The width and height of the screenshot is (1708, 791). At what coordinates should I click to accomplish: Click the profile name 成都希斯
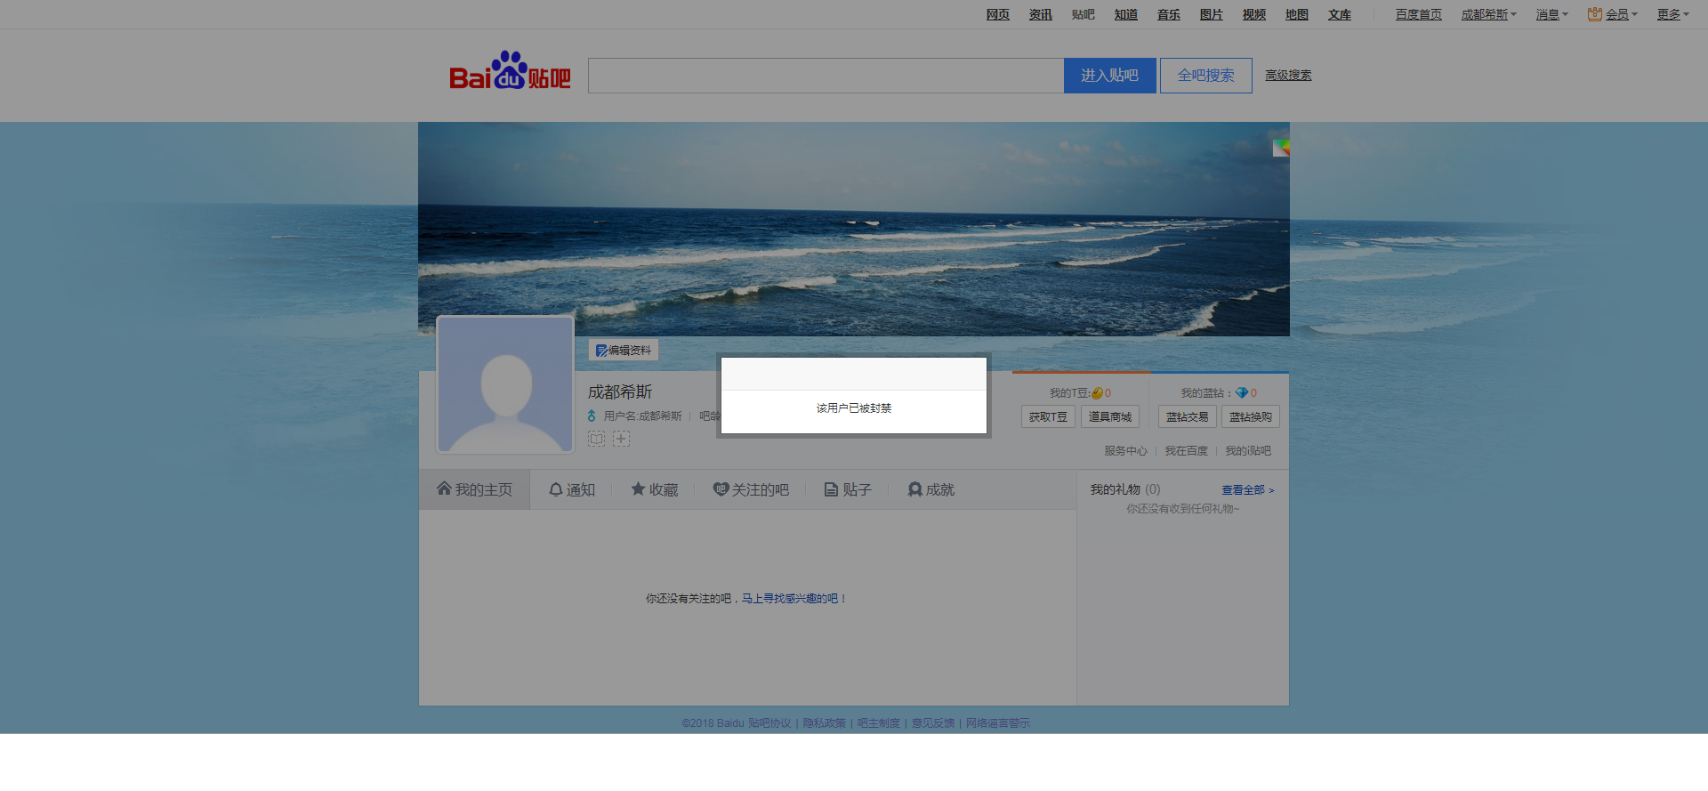620,391
